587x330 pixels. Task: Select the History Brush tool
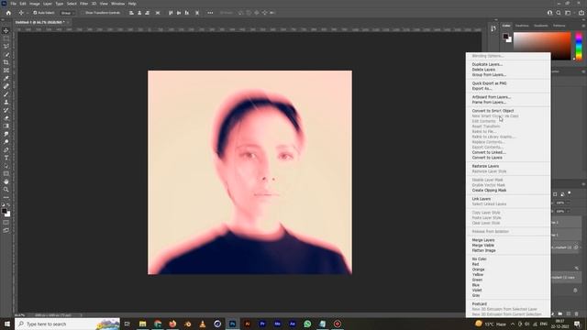[x=6, y=110]
